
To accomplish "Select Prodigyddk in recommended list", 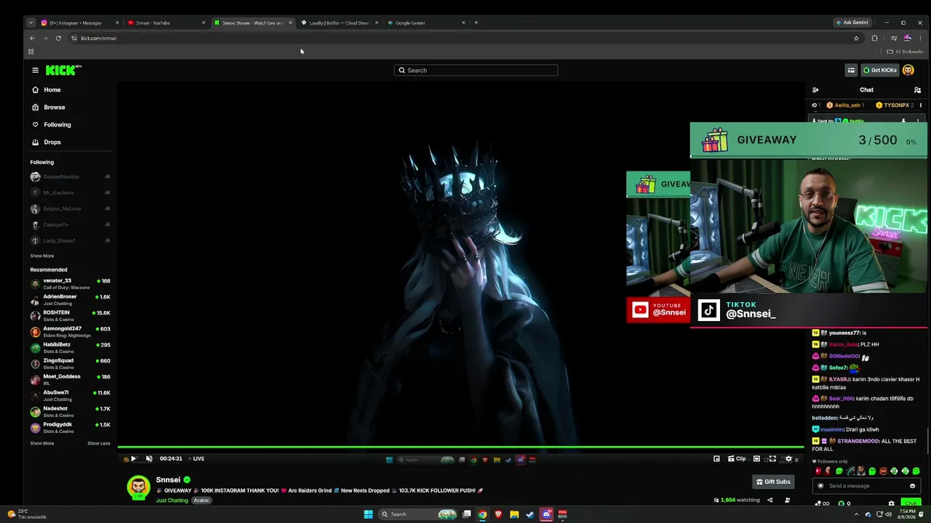I will (x=71, y=427).
